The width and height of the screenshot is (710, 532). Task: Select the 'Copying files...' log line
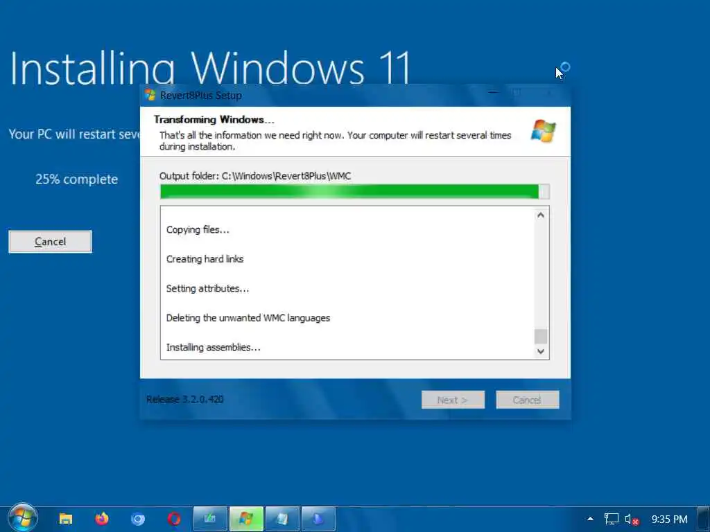point(198,229)
